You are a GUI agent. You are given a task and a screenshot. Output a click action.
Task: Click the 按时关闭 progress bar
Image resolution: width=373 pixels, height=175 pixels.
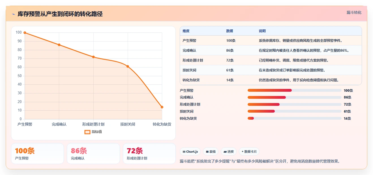[x=294, y=111]
